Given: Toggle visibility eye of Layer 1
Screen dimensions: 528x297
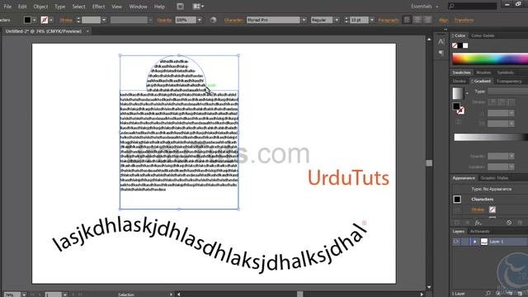Looking at the screenshot, I should 456,242.
